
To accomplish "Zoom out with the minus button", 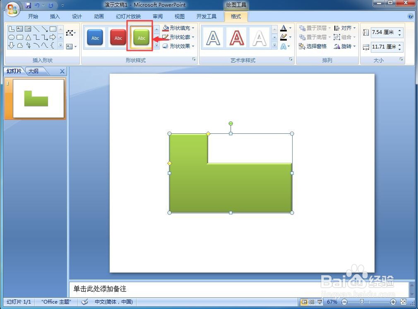I will [x=344, y=302].
